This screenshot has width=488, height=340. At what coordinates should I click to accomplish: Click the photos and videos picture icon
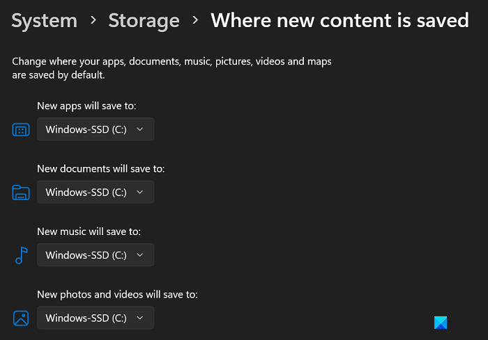pos(21,318)
